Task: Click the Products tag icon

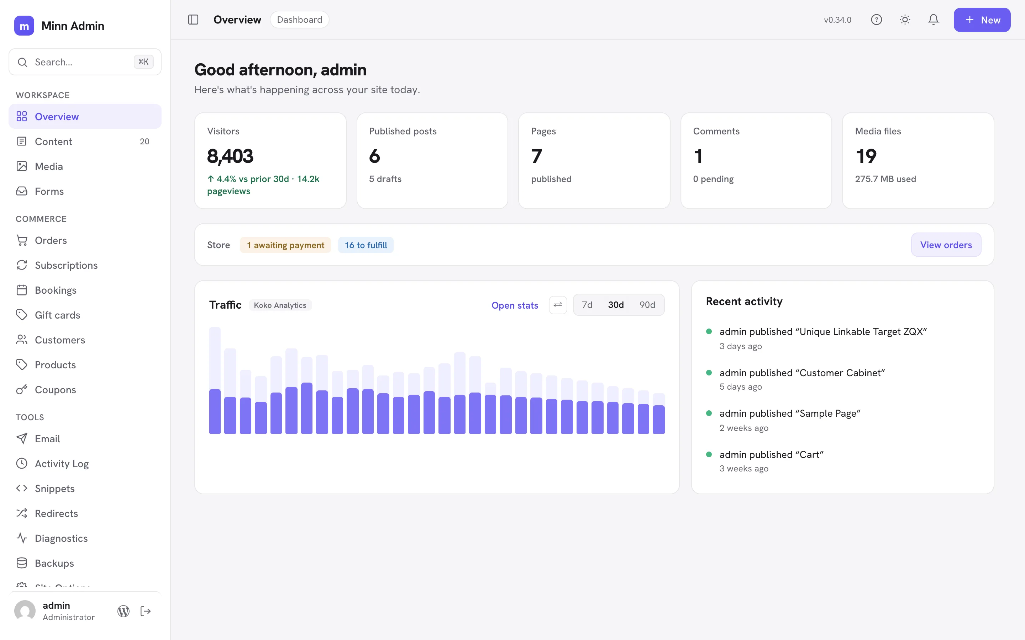Action: click(x=22, y=365)
